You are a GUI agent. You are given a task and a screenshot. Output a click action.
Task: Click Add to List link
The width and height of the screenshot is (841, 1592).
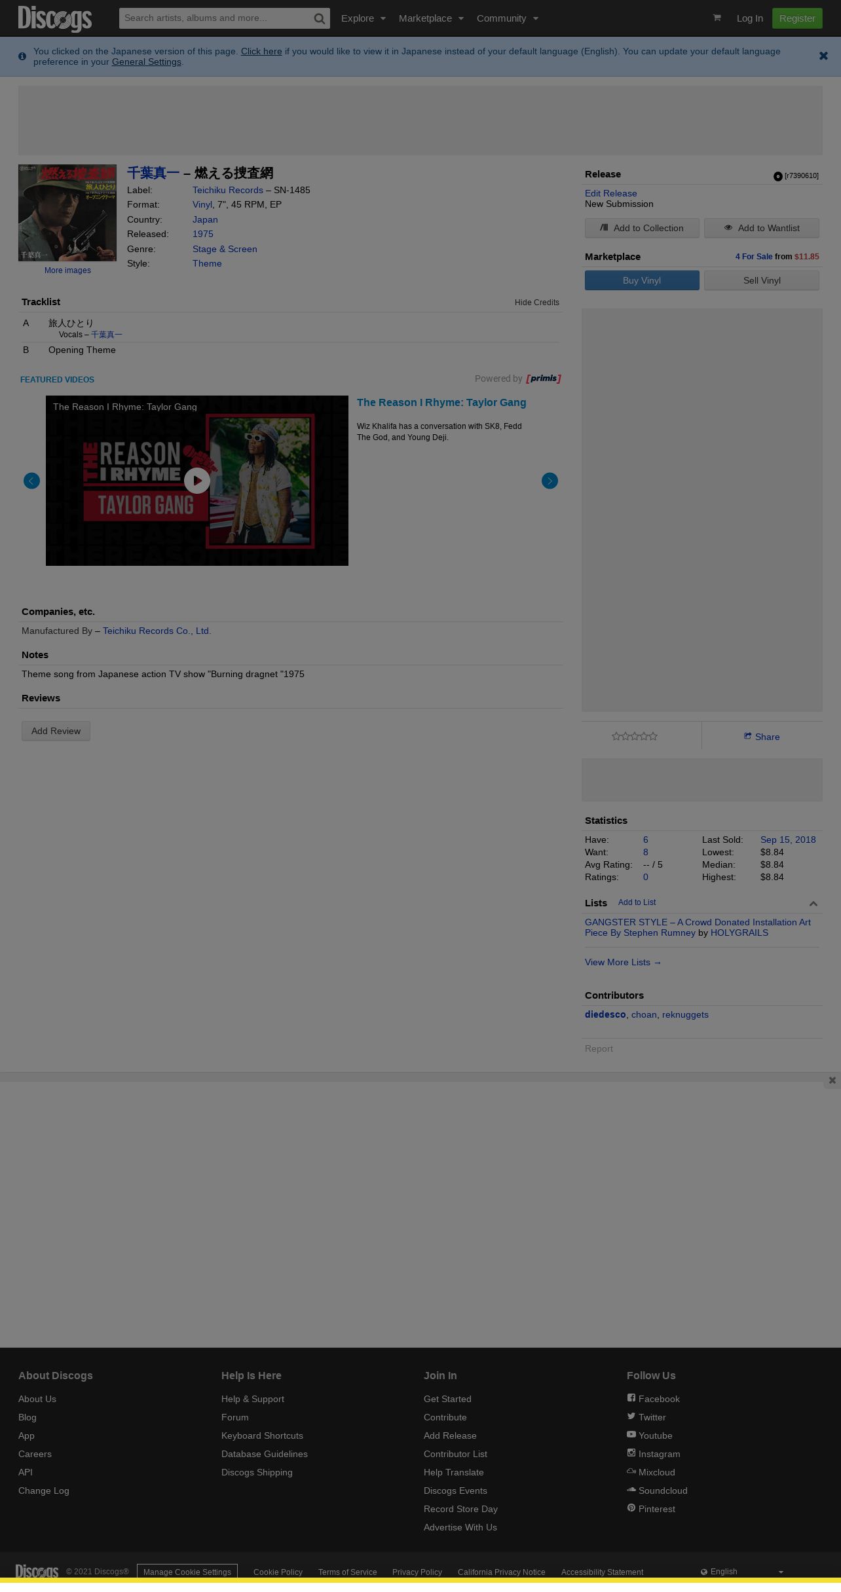click(637, 902)
